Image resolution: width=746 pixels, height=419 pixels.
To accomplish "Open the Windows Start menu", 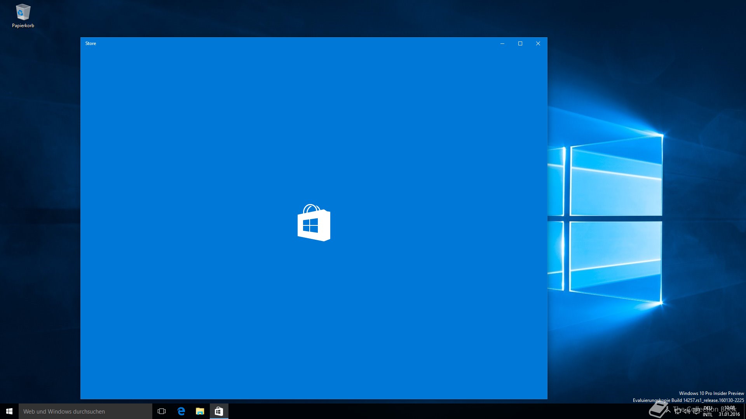I will [x=9, y=411].
